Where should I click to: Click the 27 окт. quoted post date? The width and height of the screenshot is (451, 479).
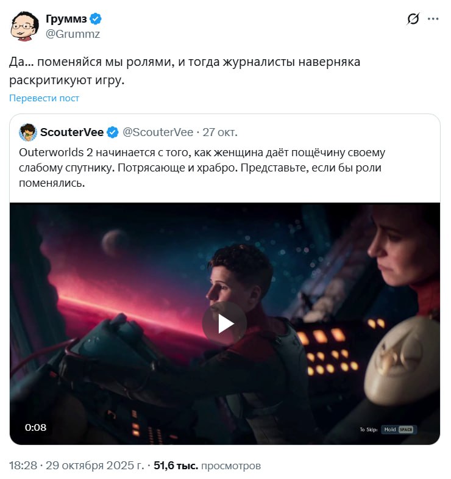pos(220,132)
